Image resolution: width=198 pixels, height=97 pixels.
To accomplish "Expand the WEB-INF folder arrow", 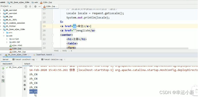I will point(7,42).
